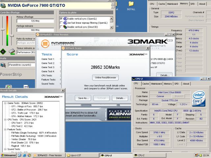Screen dimensions: 211x158
Task: Adjust the memory clock slider handle
Action: click(12, 36)
